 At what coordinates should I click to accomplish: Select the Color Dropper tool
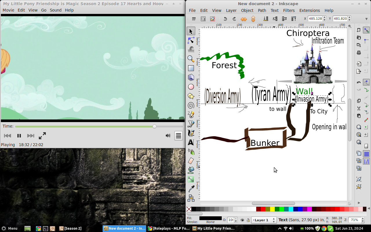click(x=191, y=189)
